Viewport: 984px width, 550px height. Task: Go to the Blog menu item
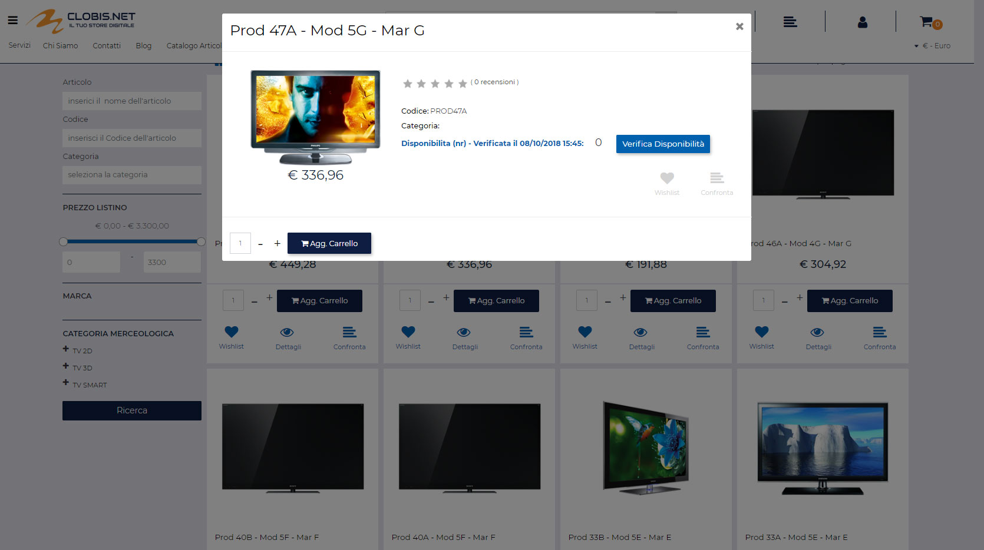pyautogui.click(x=143, y=46)
